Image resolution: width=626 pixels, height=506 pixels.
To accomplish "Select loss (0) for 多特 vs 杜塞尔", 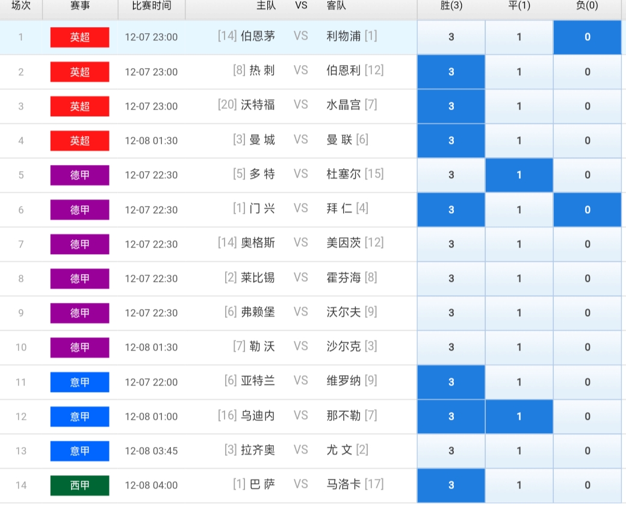I will coord(587,175).
